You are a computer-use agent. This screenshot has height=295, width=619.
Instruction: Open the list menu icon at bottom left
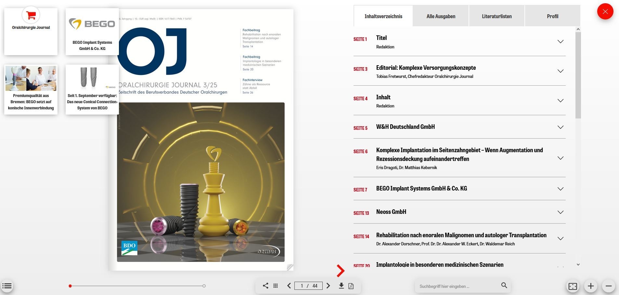pos(7,286)
